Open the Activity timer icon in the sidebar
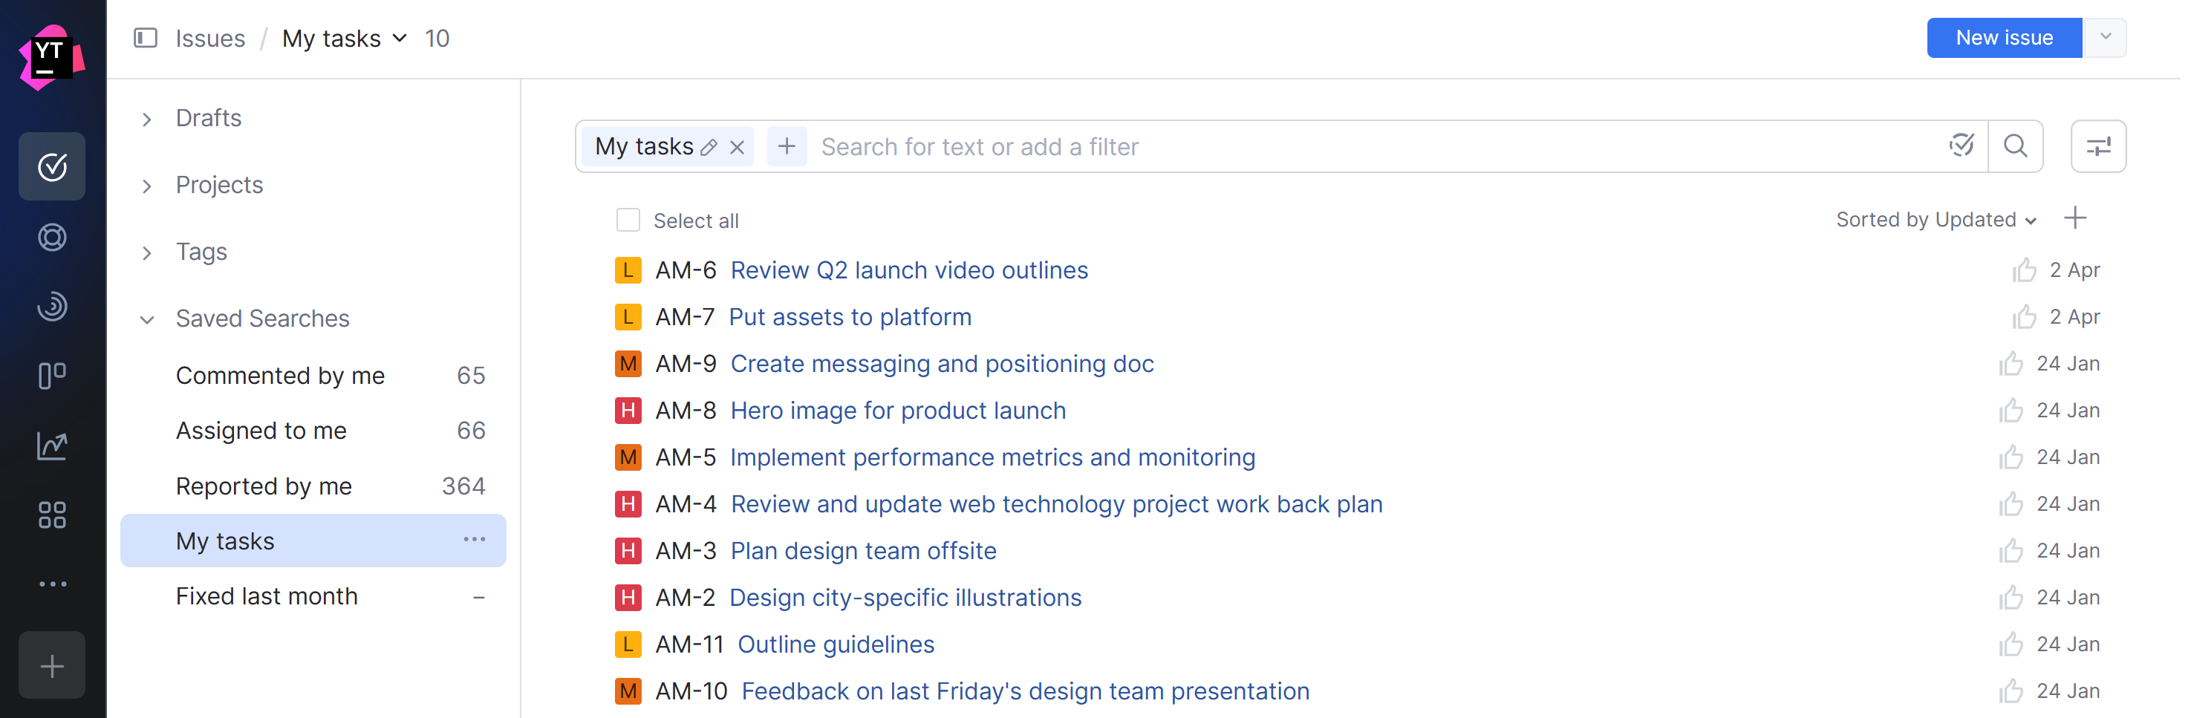2194x718 pixels. (52, 307)
